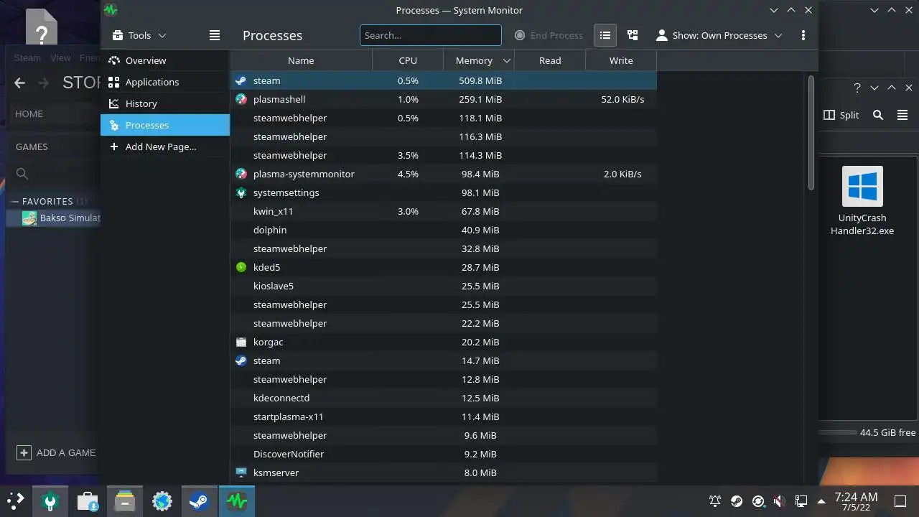Sort by the Memory column header
This screenshot has height=517, width=919.
479,60
